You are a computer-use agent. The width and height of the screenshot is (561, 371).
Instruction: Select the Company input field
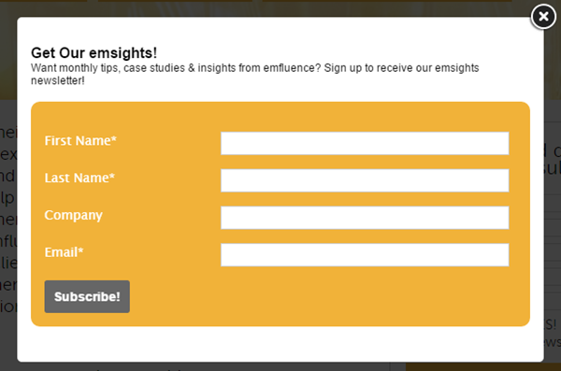[365, 218]
